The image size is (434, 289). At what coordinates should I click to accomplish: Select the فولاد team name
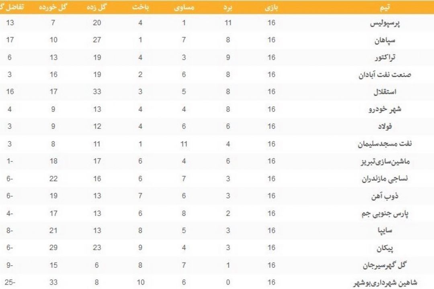coord(385,126)
